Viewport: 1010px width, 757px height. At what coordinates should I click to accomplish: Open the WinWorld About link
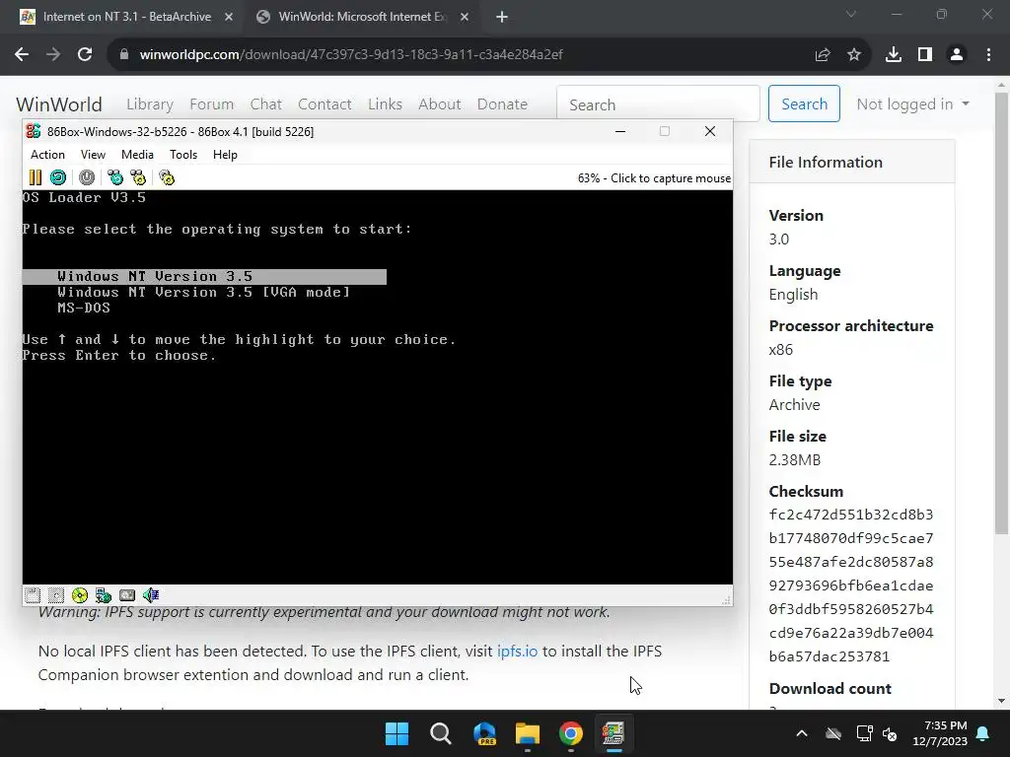tap(439, 104)
